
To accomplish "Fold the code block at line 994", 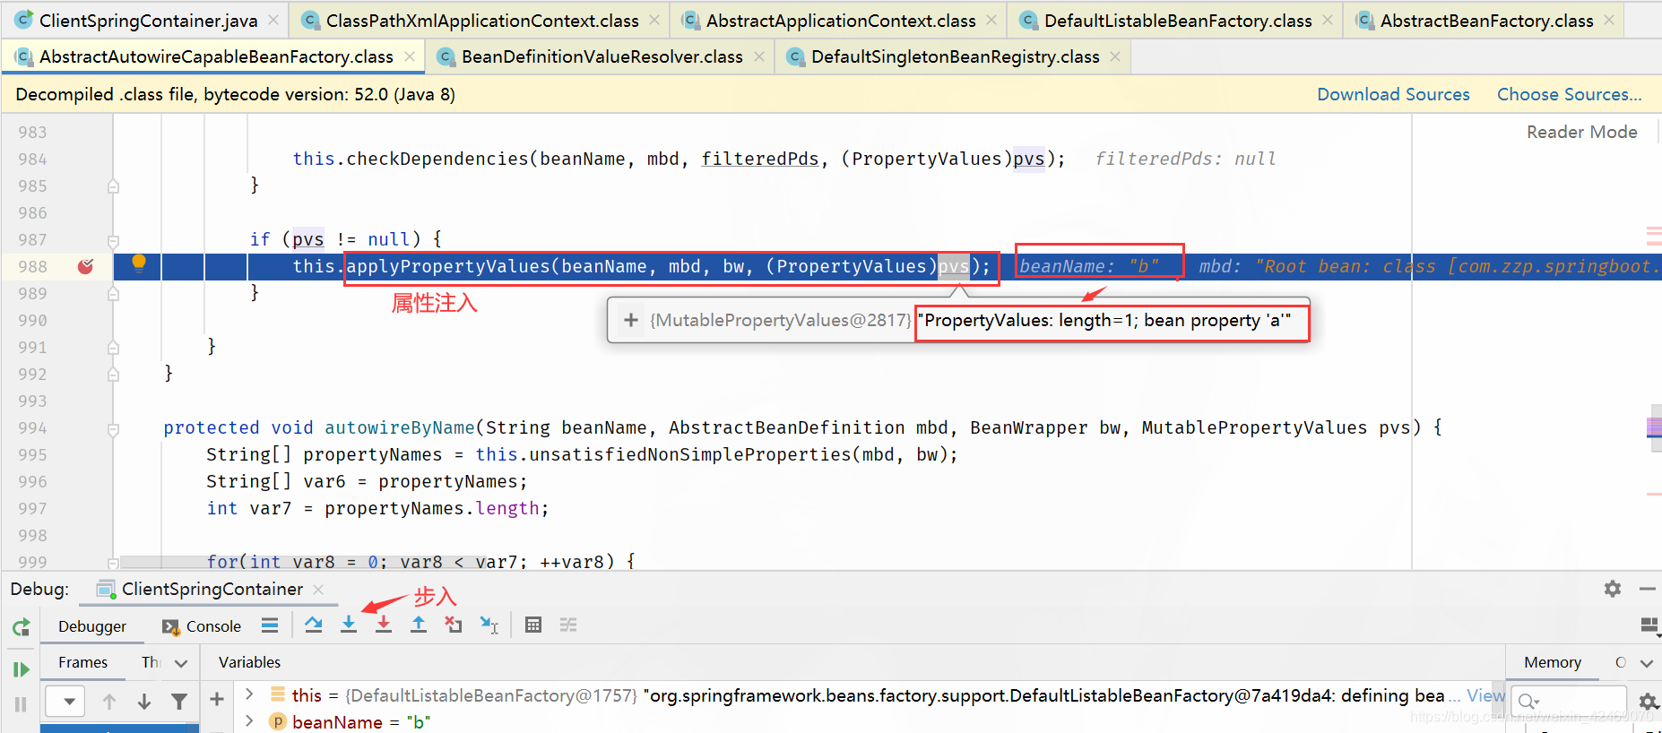I will tap(113, 429).
